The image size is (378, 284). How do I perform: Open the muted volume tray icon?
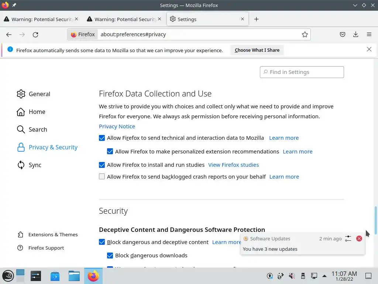(292, 276)
